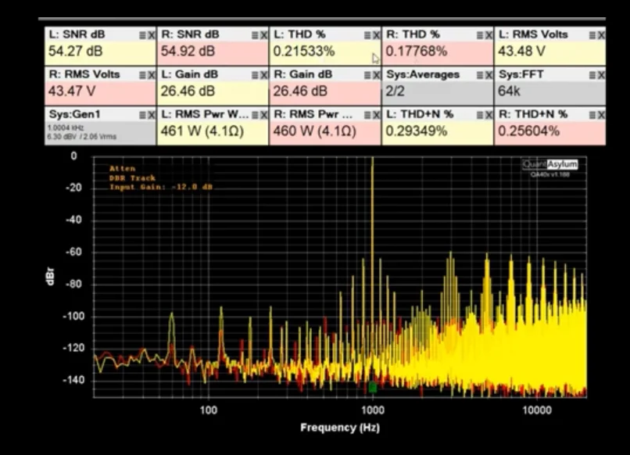Image resolution: width=630 pixels, height=455 pixels.
Task: Open menu icon on R: THD % tile
Action: (479, 35)
